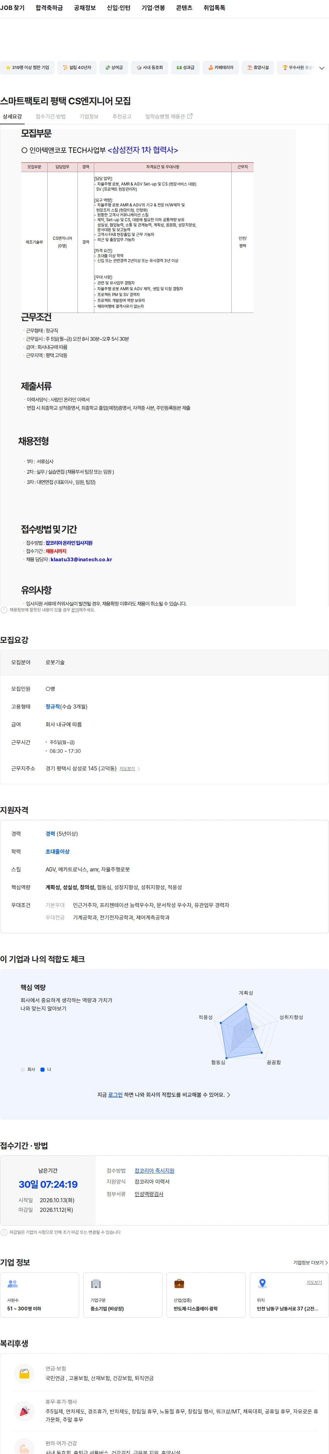Expand the company tags chevron

coord(322,68)
